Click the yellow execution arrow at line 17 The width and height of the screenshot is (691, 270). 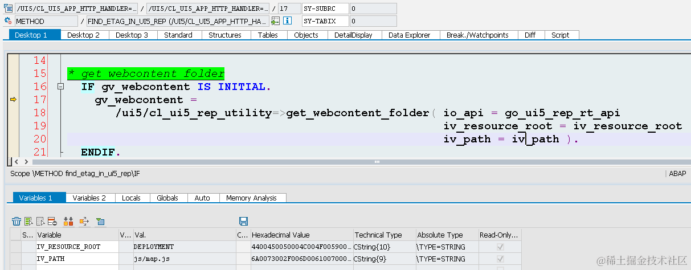click(x=14, y=100)
